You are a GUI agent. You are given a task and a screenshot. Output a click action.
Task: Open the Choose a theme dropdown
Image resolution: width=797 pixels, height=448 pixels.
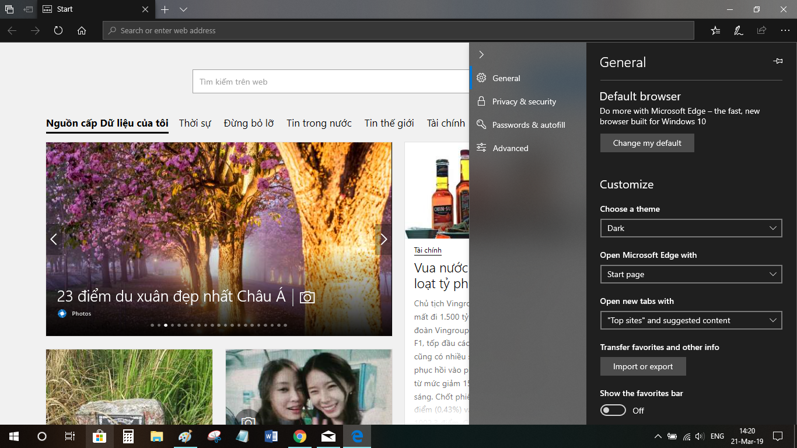pyautogui.click(x=691, y=228)
